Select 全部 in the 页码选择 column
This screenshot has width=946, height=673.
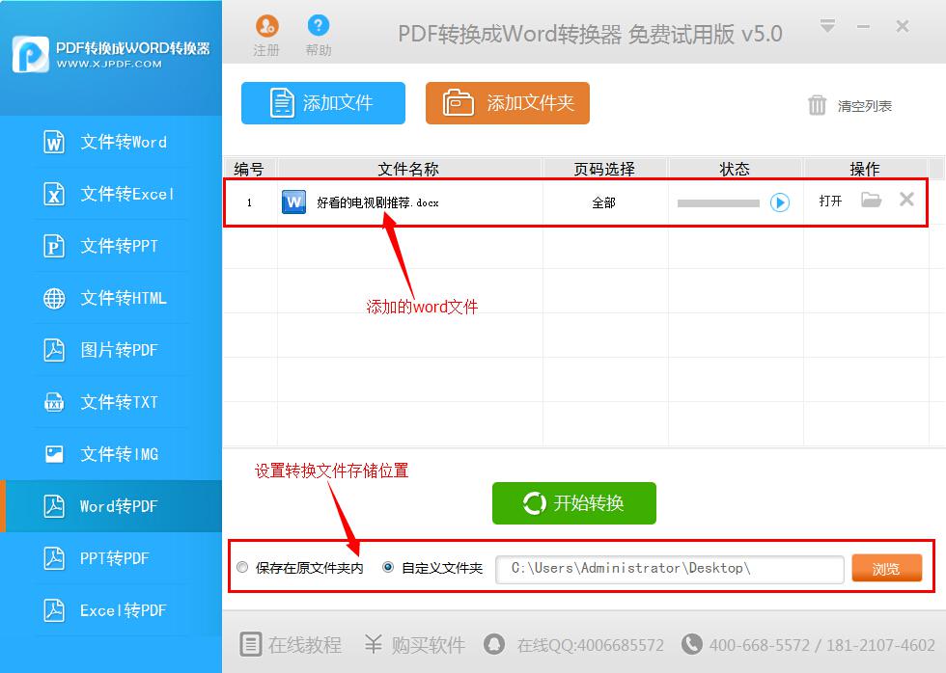[605, 202]
